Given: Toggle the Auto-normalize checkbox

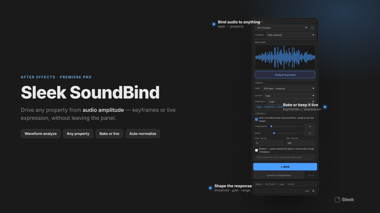Looking at the screenshot, I should pos(256,119).
